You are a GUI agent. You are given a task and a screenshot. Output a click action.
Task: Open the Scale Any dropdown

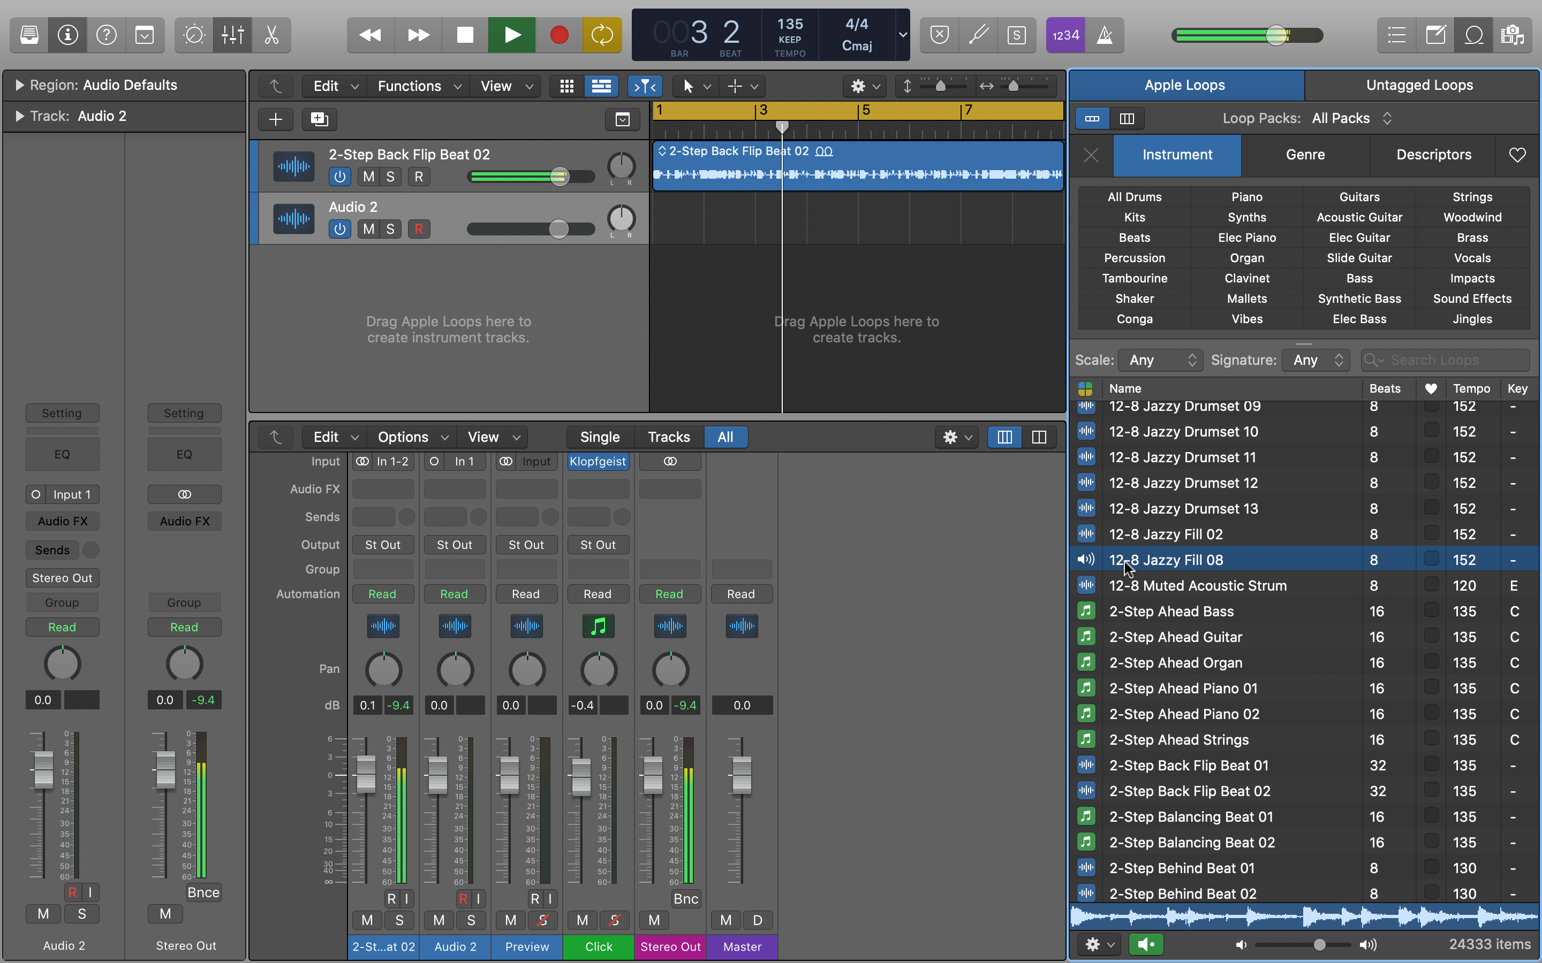click(1161, 360)
